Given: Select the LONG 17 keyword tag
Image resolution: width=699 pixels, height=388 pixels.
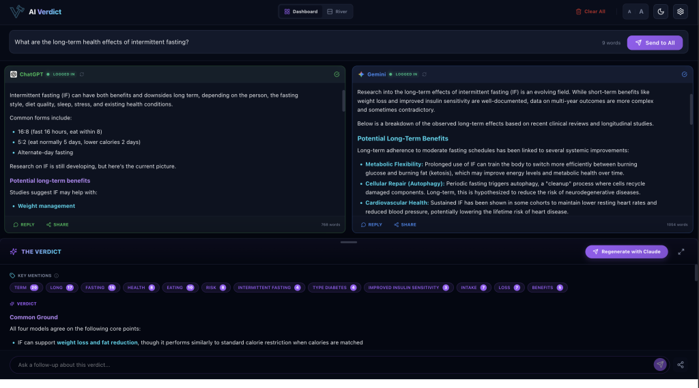Looking at the screenshot, I should point(61,288).
